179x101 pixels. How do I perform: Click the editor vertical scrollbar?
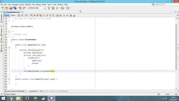point(176,47)
